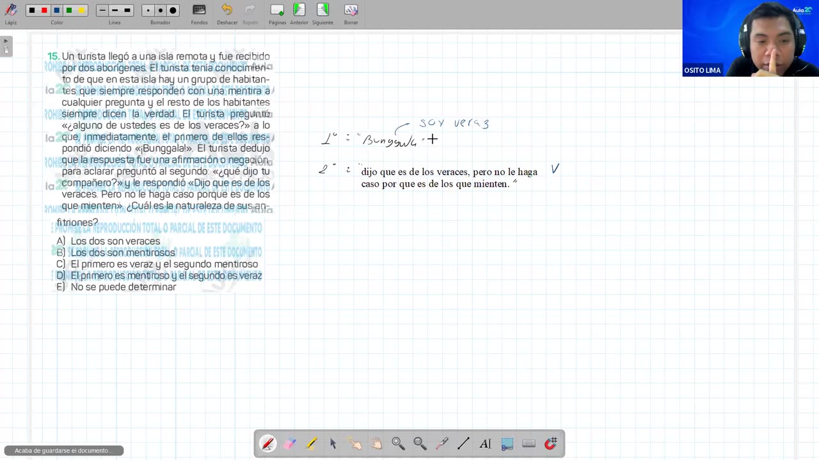Click option D) El primero es mentiroso
This screenshot has height=460, width=819.
[159, 276]
